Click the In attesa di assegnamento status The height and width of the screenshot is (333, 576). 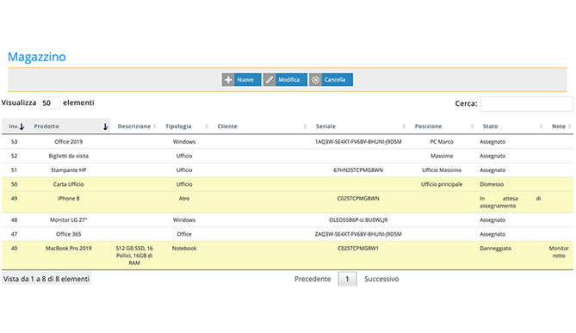coord(511,202)
